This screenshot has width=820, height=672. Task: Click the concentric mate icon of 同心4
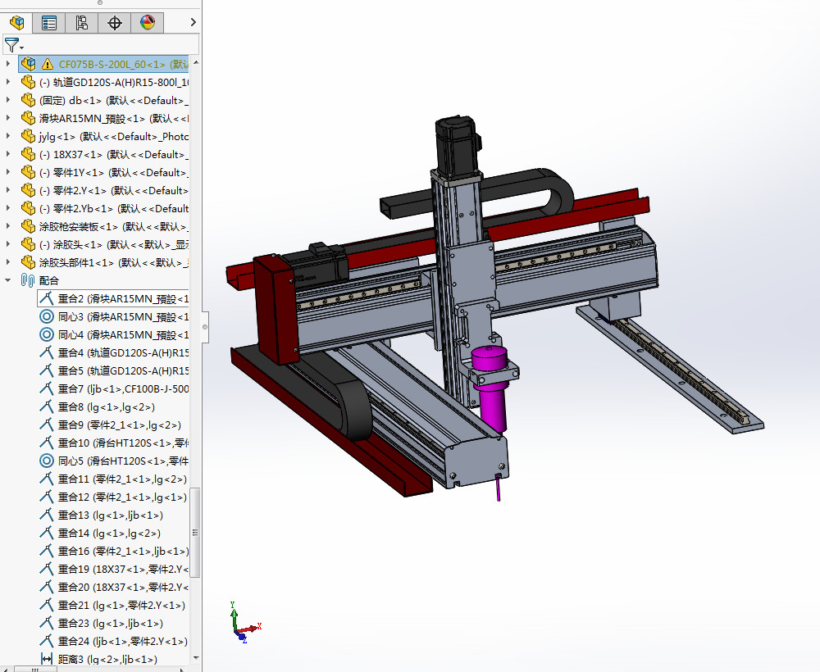[47, 334]
